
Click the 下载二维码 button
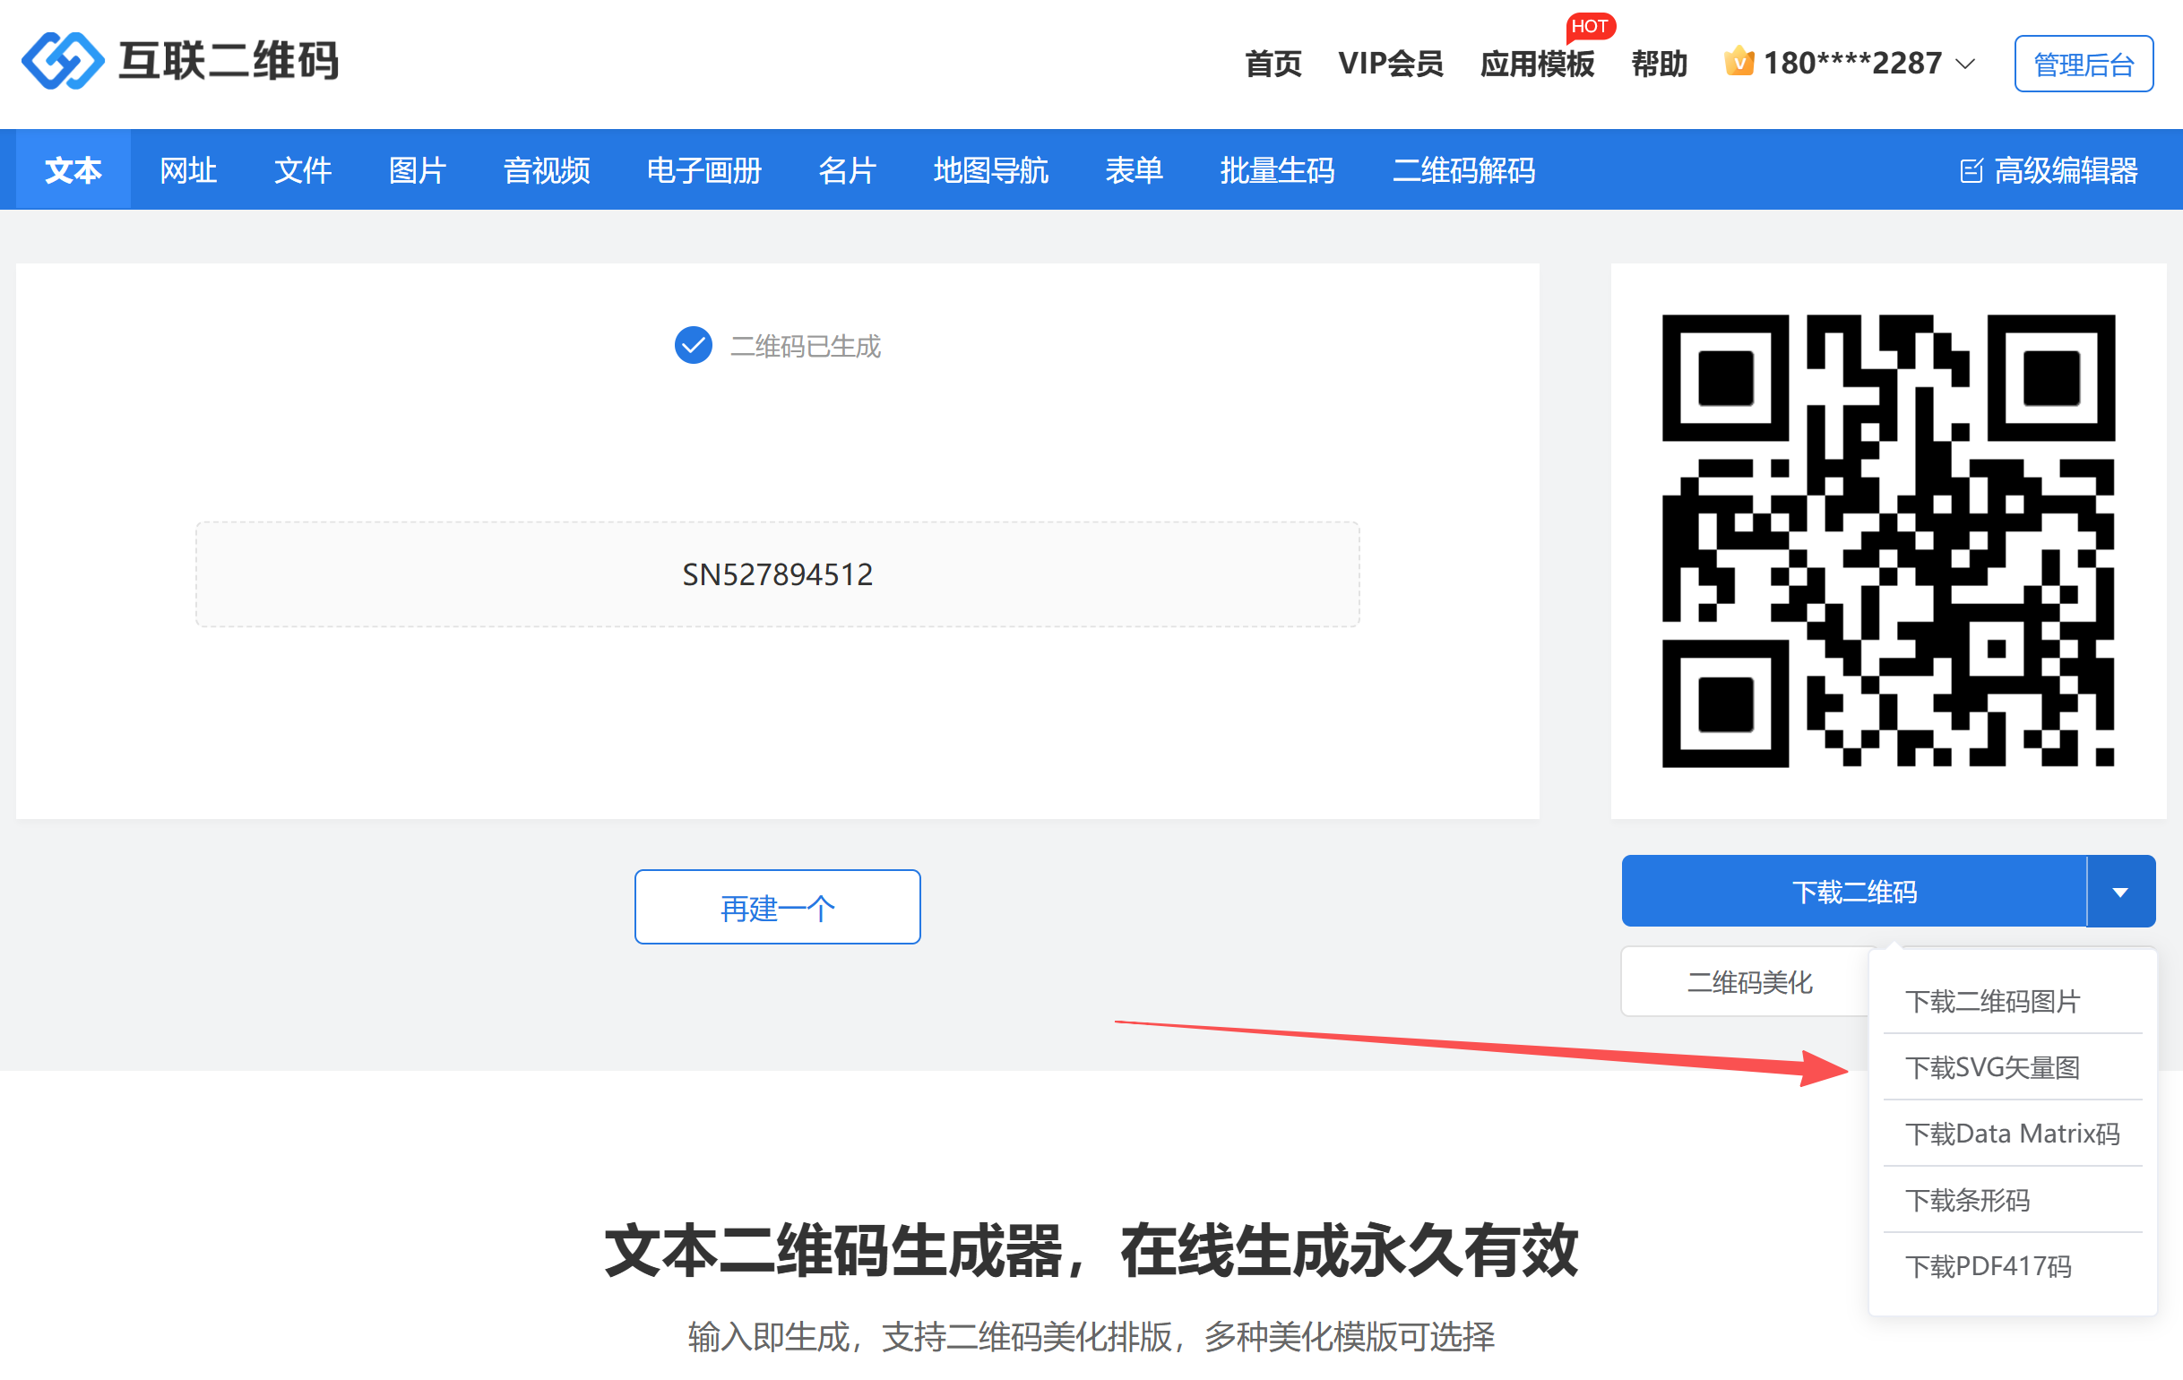pyautogui.click(x=1854, y=892)
